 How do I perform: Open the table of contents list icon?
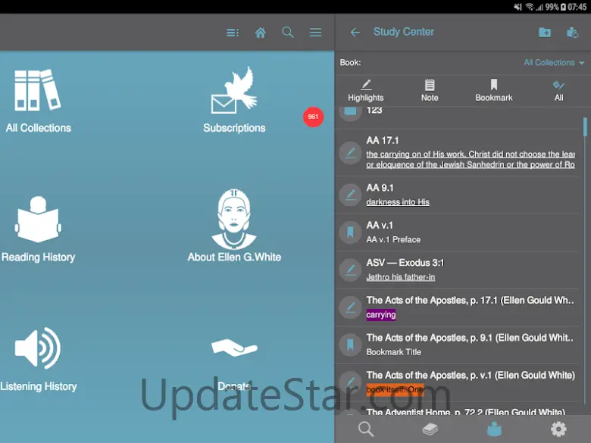click(232, 33)
